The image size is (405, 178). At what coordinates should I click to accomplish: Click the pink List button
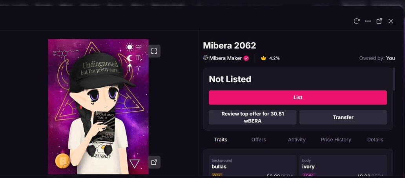point(298,97)
